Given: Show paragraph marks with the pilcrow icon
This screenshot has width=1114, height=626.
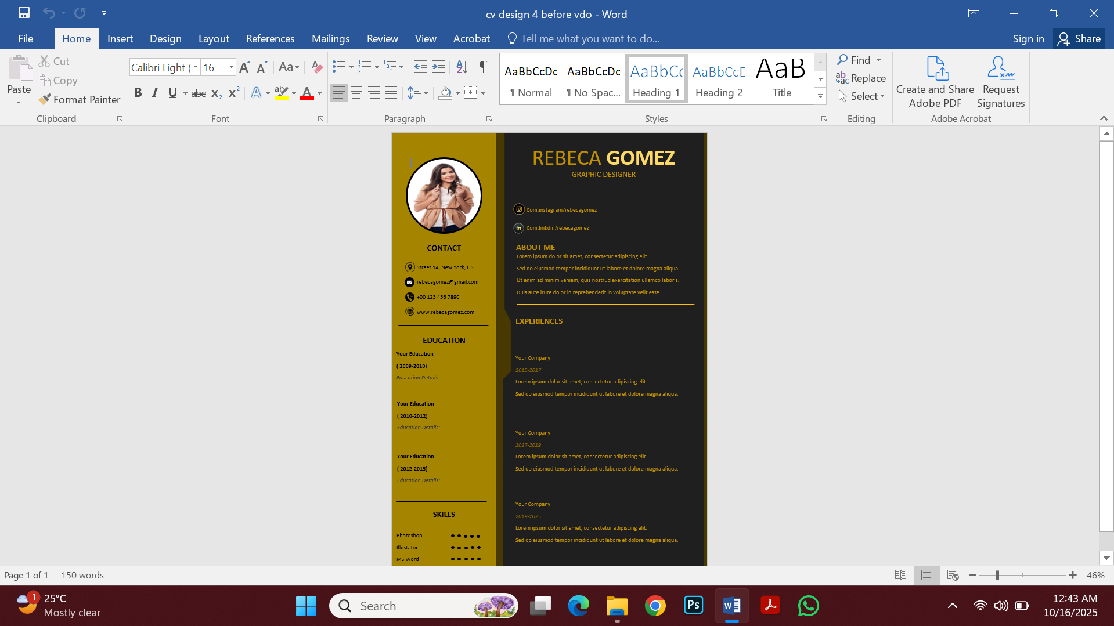Looking at the screenshot, I should coord(484,67).
